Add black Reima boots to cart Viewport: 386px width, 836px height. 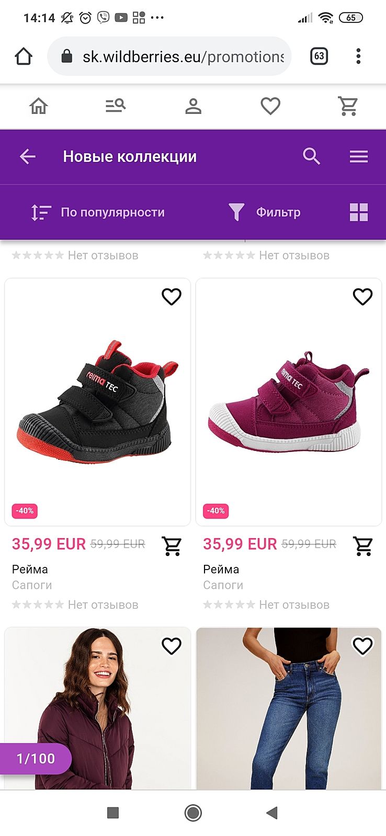point(172,546)
